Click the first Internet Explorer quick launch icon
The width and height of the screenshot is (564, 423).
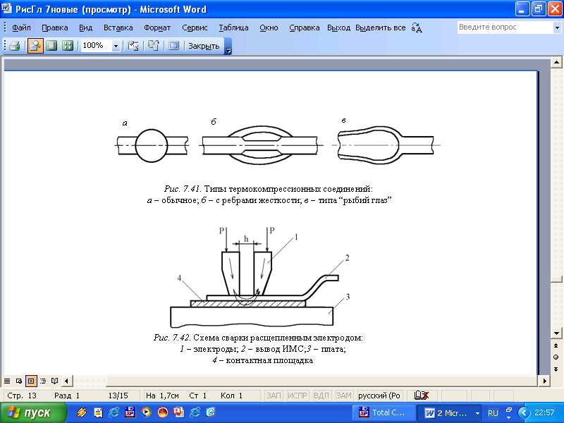(114, 412)
